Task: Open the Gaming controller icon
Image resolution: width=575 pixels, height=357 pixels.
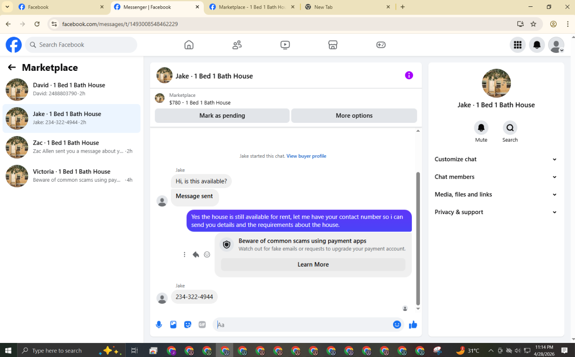Action: [x=381, y=45]
